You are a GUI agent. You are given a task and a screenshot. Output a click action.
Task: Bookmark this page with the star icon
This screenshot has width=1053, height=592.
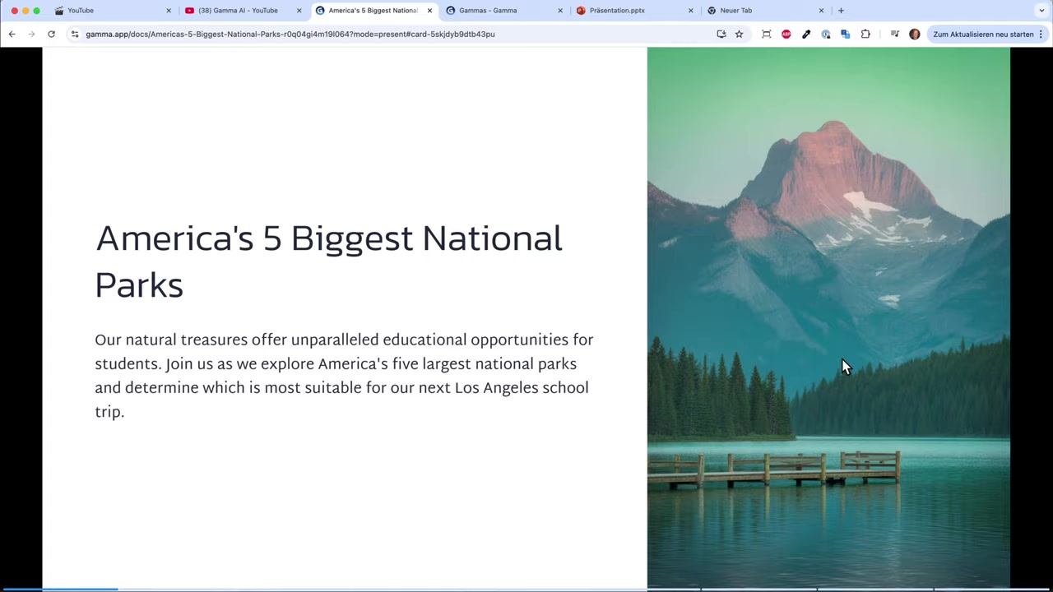tap(739, 34)
